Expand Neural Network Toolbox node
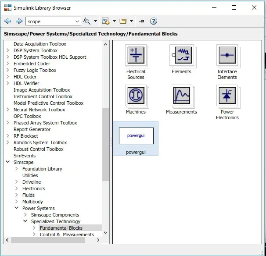This screenshot has height=256, width=266. pos(8,110)
